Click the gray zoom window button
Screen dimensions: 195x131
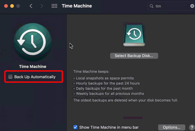18,6
